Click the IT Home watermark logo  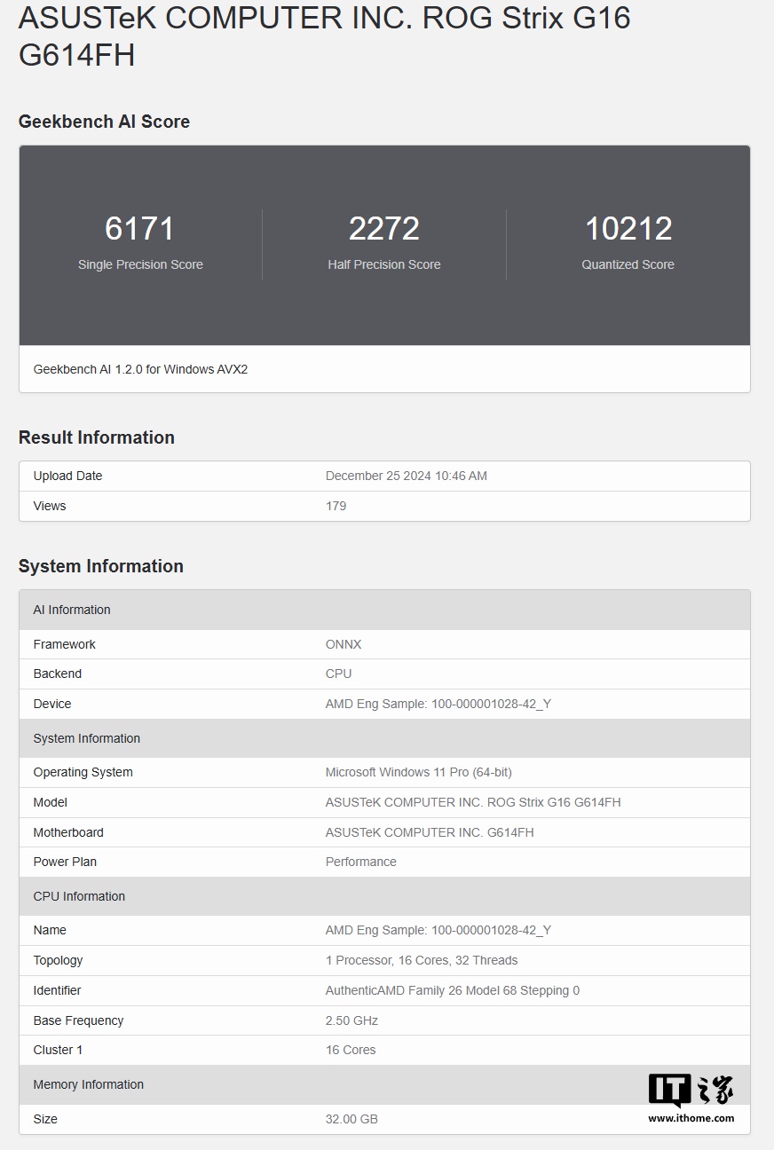coord(691,1091)
